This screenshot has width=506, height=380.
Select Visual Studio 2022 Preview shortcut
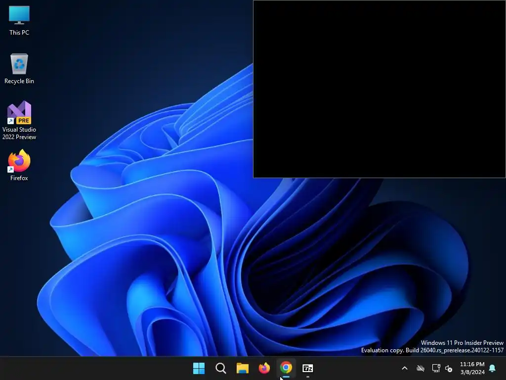point(19,120)
